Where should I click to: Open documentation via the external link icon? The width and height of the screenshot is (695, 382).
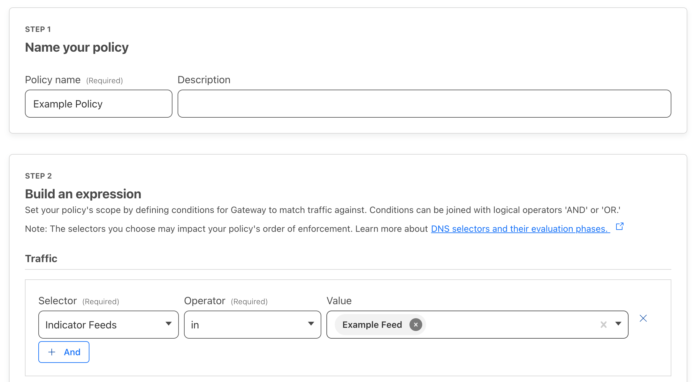click(x=620, y=226)
